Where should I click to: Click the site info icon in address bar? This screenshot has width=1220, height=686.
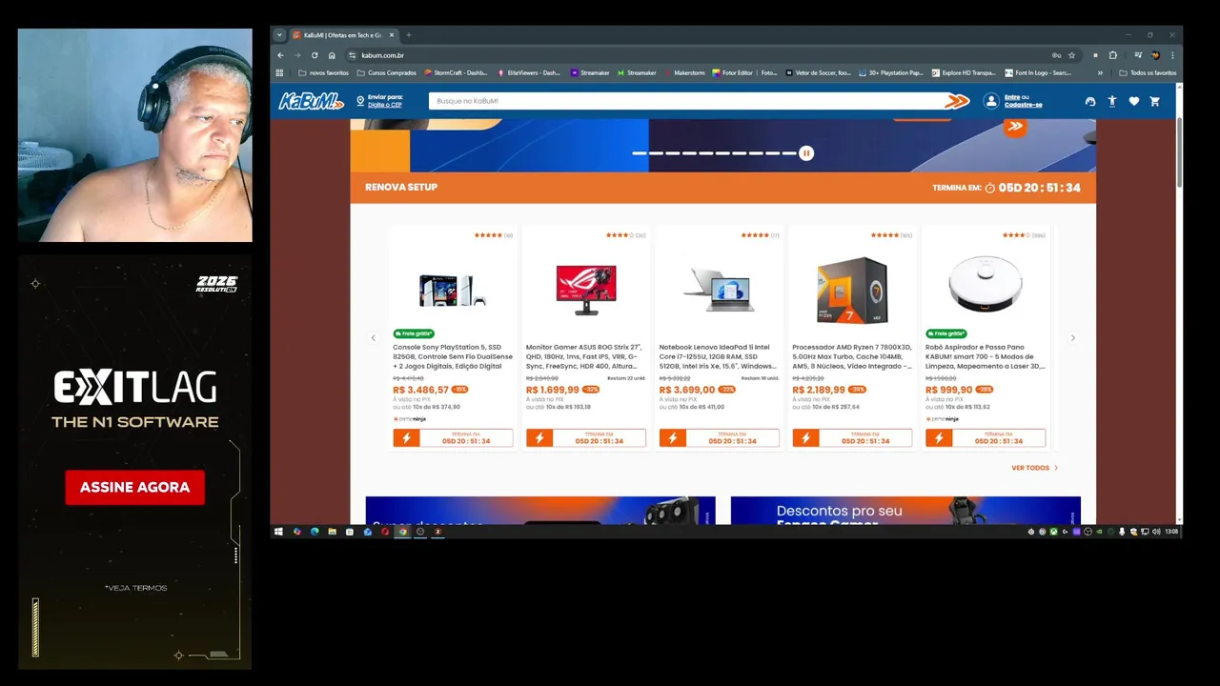tap(352, 55)
